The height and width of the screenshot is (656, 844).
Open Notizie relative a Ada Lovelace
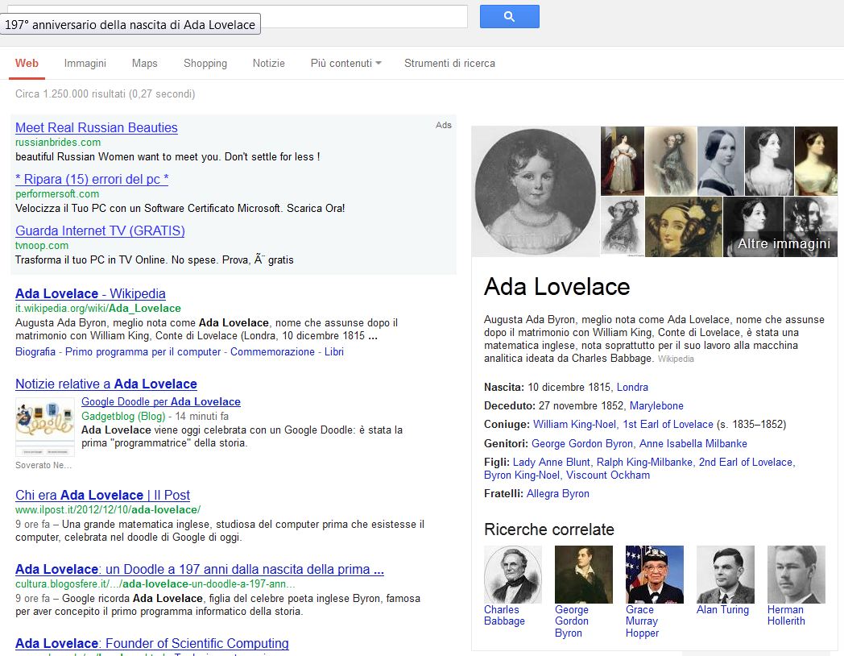pos(106,384)
